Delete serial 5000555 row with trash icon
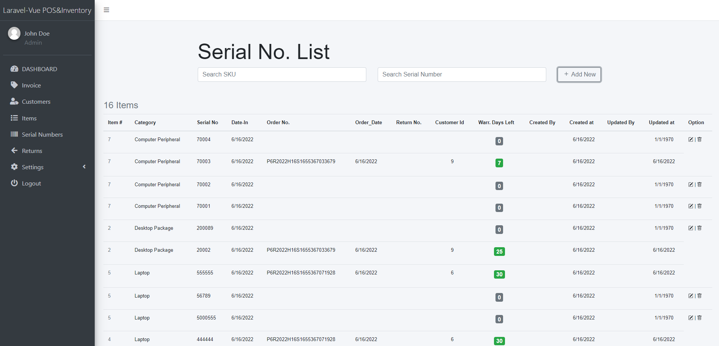The height and width of the screenshot is (346, 719). click(699, 318)
